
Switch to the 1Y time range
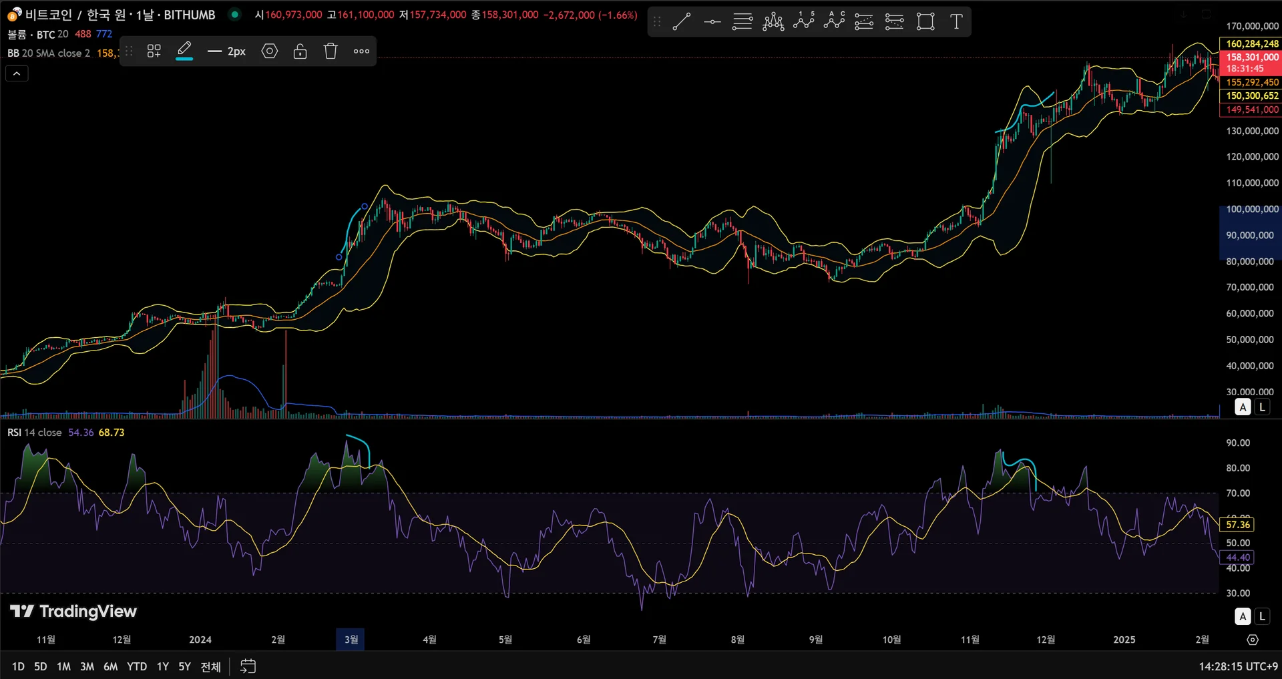click(x=162, y=666)
